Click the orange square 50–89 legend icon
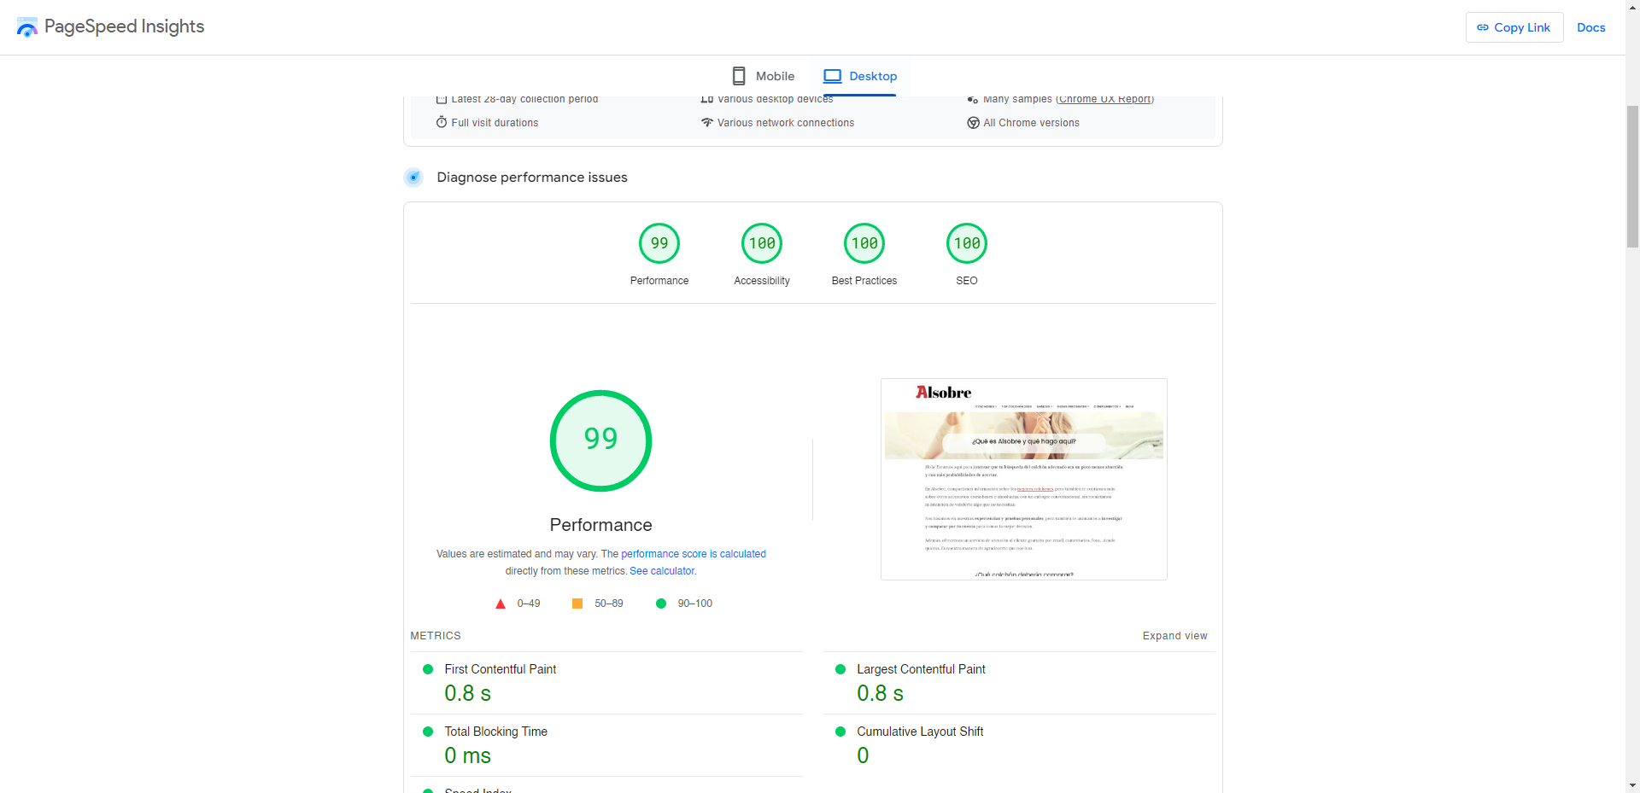The width and height of the screenshot is (1640, 793). [x=577, y=603]
